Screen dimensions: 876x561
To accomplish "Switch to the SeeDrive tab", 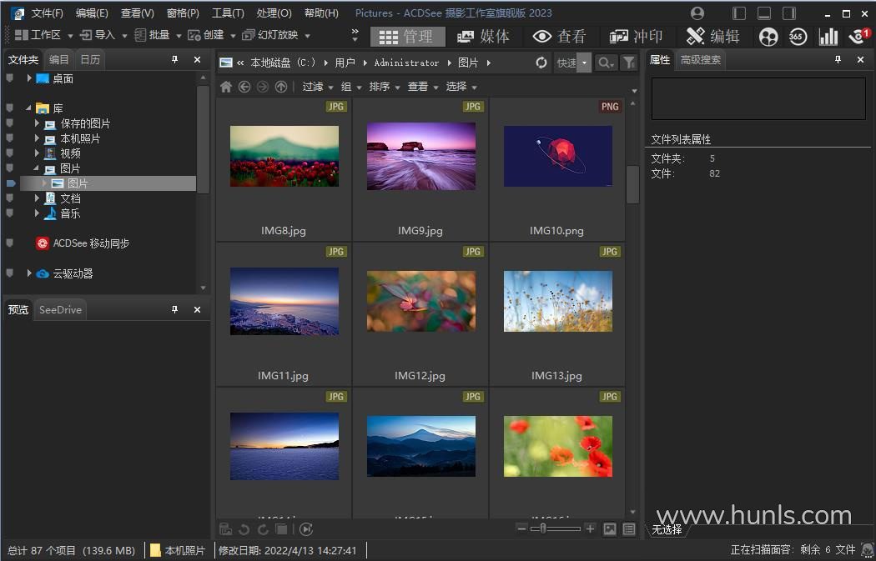I will point(60,310).
